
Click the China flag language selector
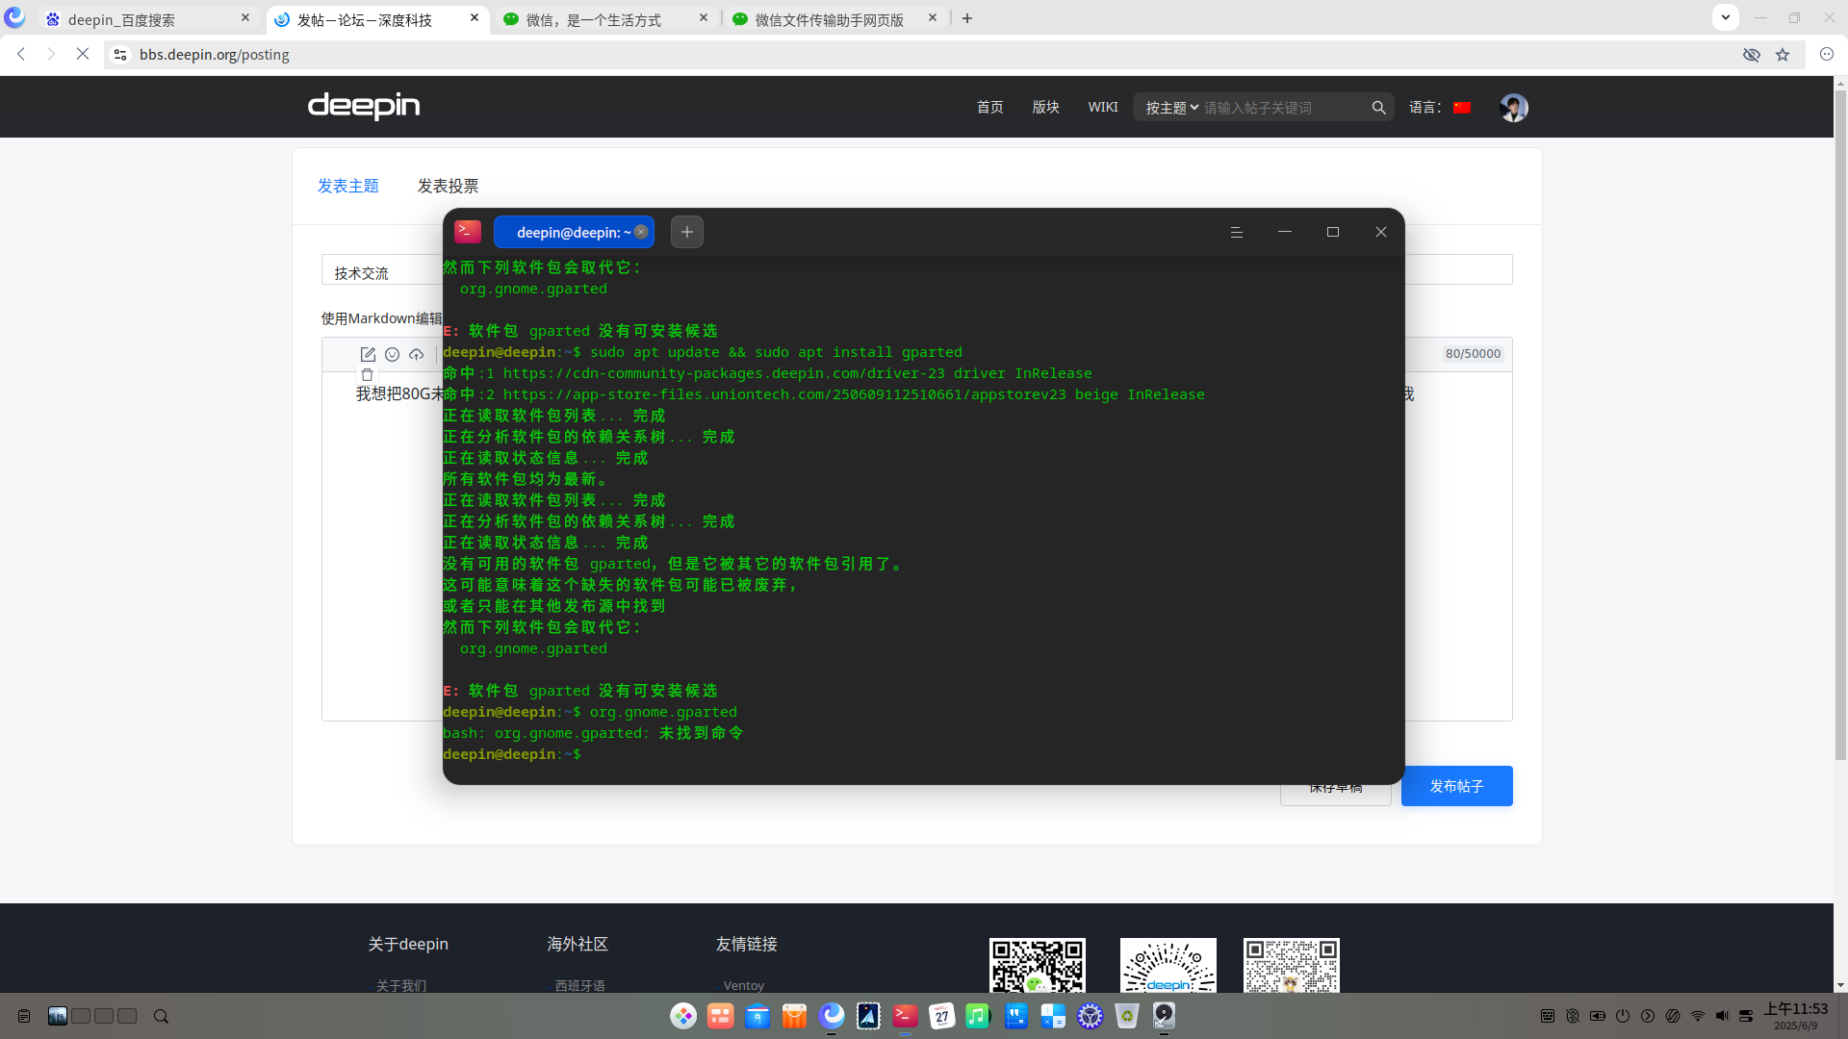tap(1462, 108)
